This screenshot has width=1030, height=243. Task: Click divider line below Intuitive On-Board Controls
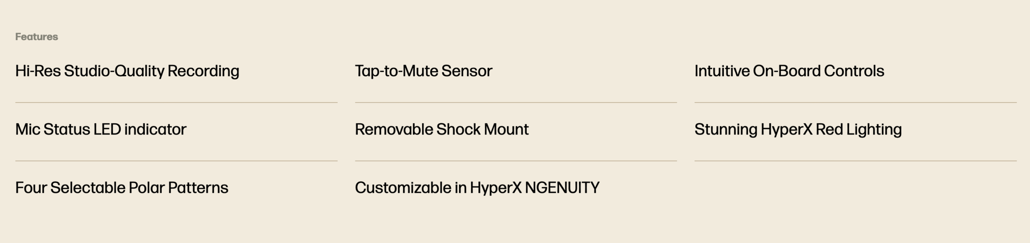point(855,102)
